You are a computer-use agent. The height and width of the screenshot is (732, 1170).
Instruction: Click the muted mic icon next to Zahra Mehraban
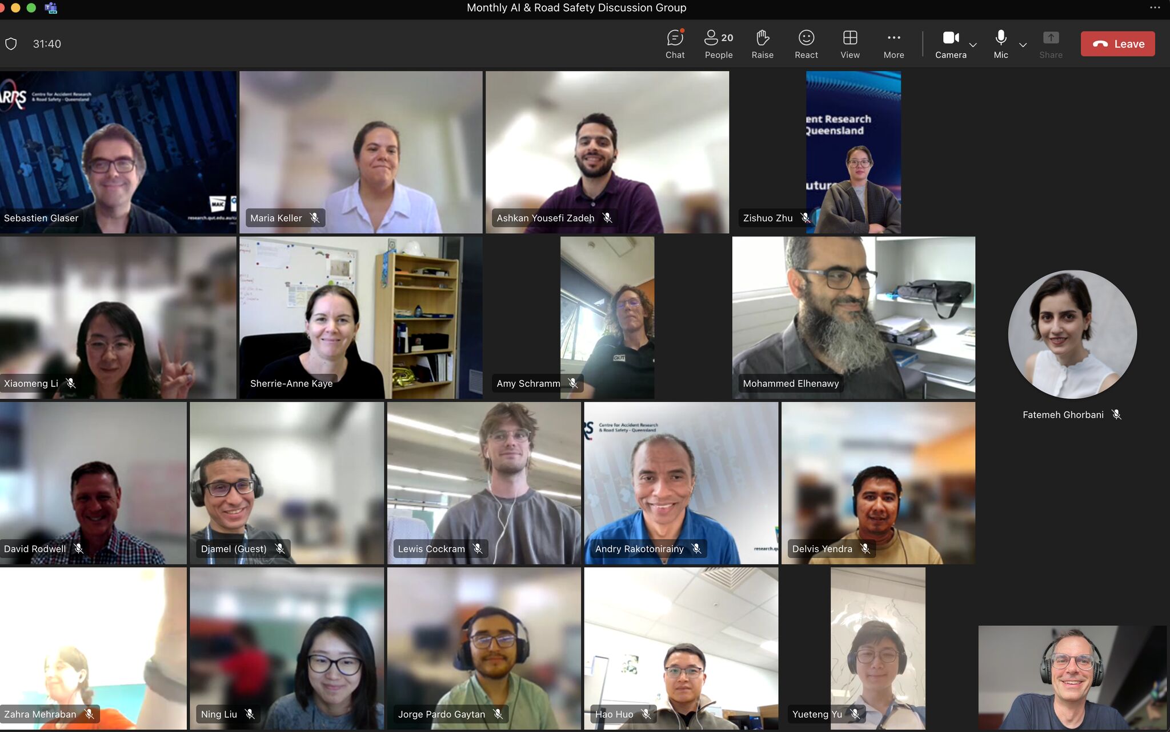89,714
